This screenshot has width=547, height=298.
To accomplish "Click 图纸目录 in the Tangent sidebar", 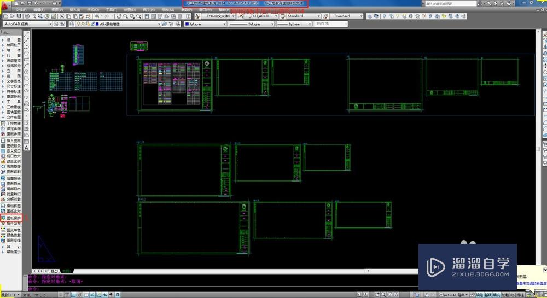I will click(x=11, y=145).
